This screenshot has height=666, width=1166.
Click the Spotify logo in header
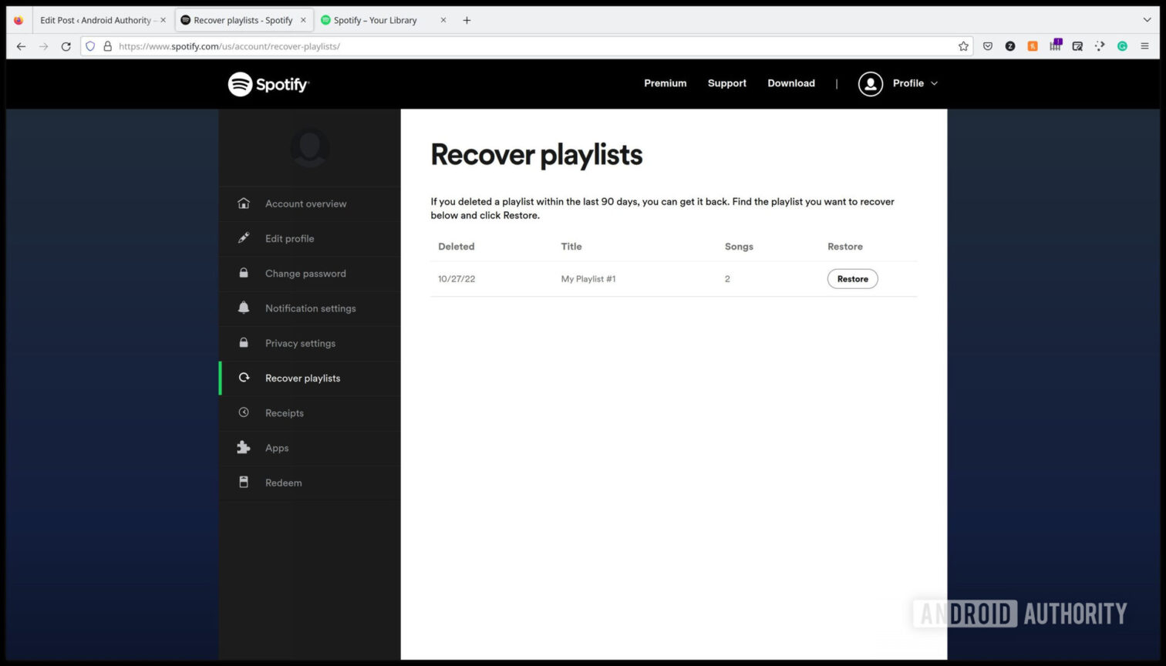point(268,84)
